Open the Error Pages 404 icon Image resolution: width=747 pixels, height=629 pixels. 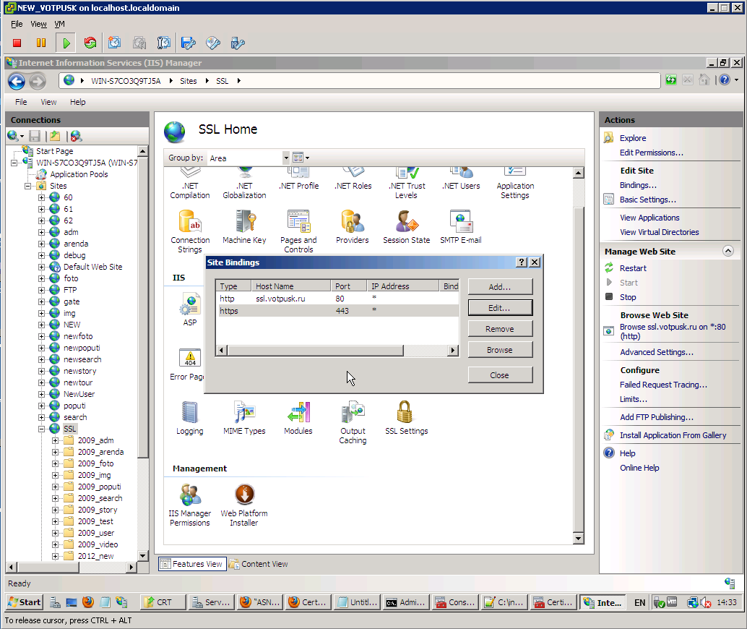(x=189, y=358)
